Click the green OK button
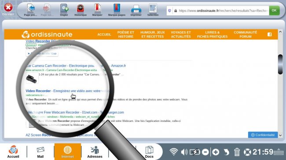Screen dimensions: 286x160 click(274, 11)
